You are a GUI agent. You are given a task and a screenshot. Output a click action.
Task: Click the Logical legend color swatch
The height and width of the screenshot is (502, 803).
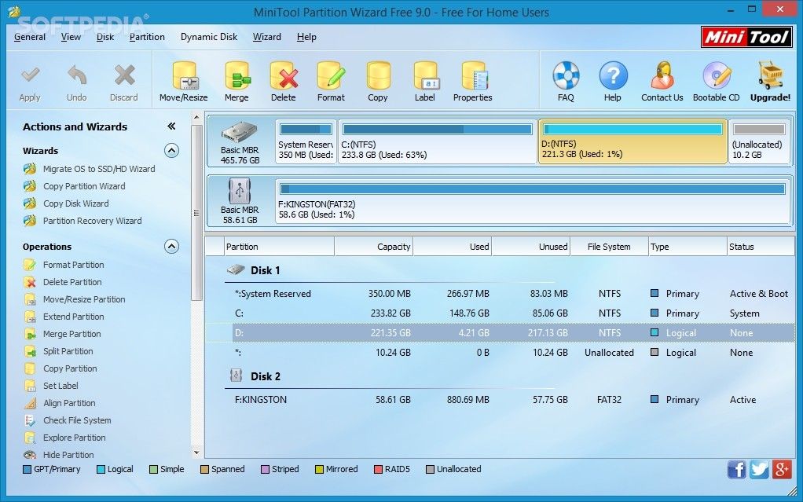pyautogui.click(x=101, y=470)
